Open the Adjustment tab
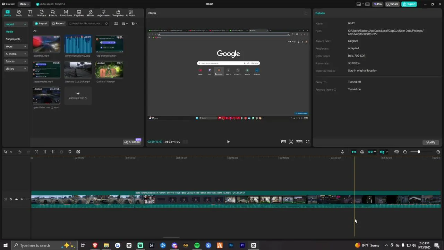444x250 pixels. (104, 13)
